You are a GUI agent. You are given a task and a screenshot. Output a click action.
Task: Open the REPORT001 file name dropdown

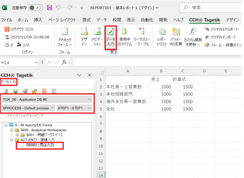tap(157, 7)
